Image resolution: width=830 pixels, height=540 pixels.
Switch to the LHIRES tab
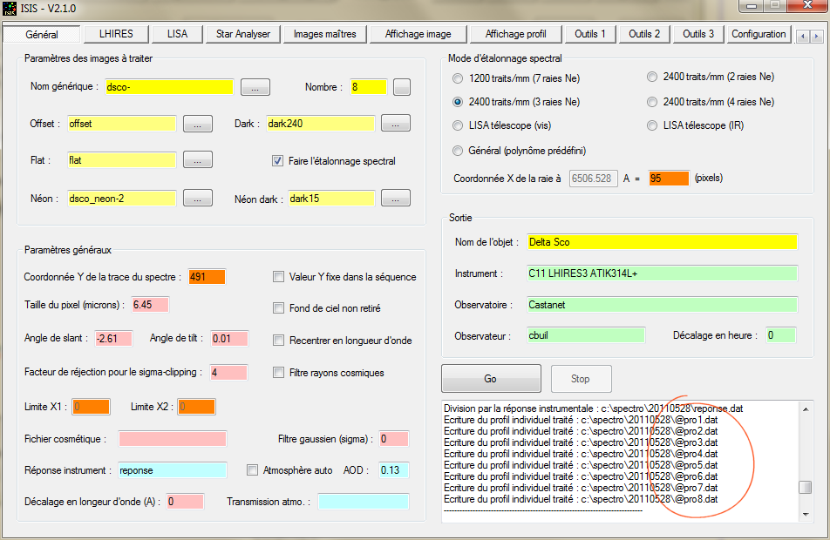(x=116, y=34)
